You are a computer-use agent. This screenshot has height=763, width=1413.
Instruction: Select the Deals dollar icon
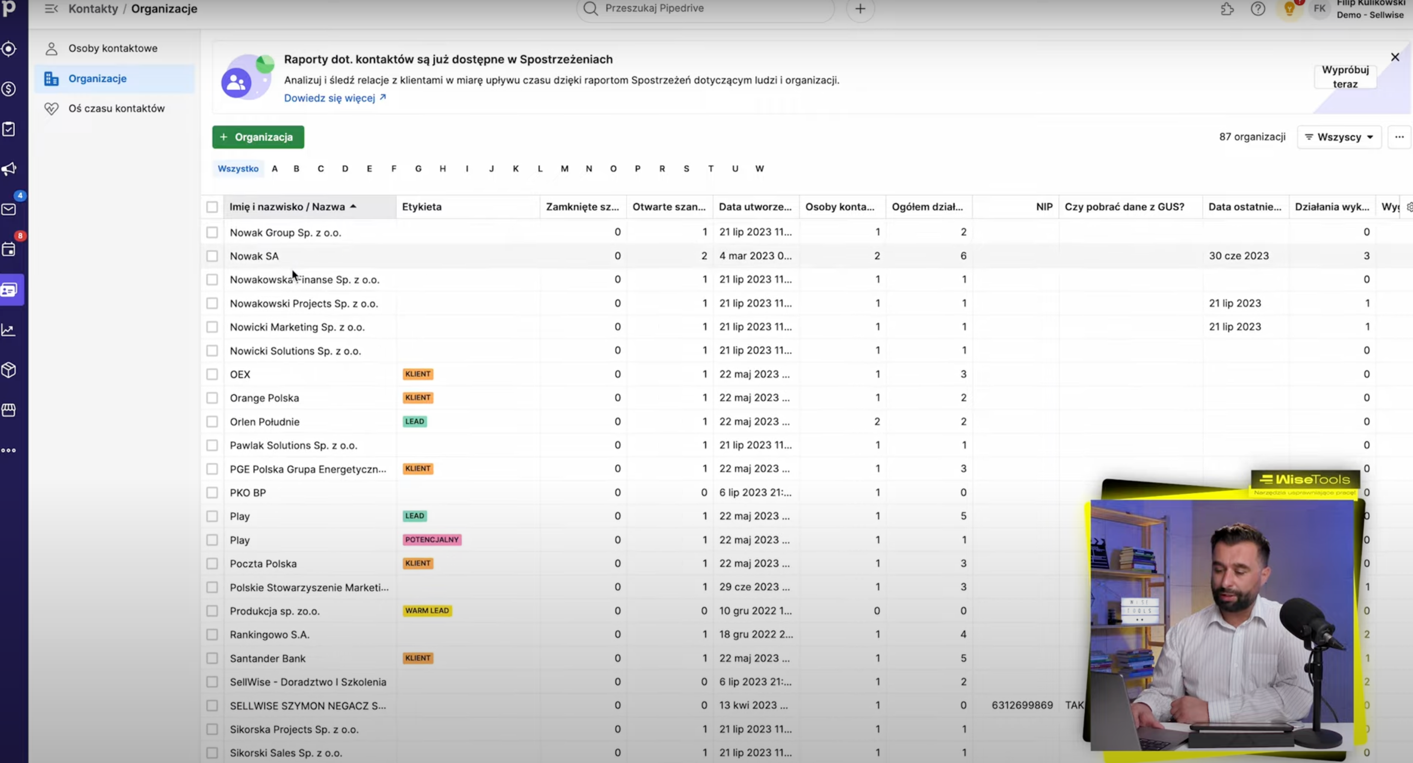9,89
